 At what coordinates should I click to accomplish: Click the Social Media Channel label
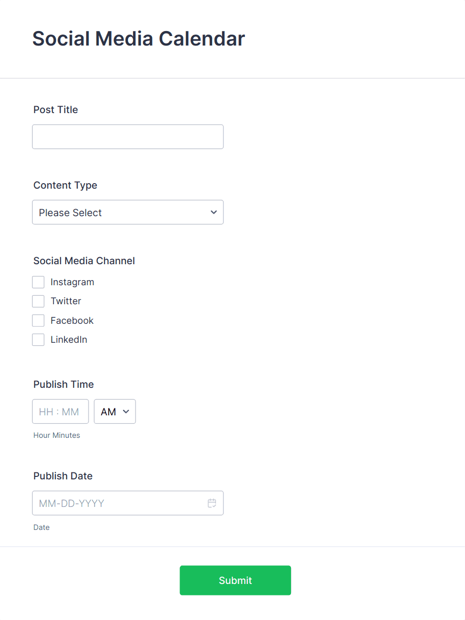click(x=83, y=261)
